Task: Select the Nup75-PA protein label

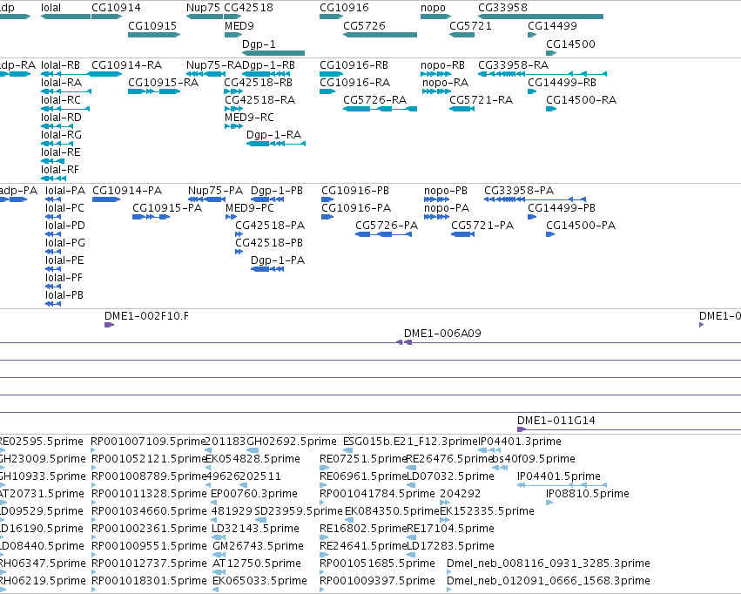Action: pyautogui.click(x=215, y=191)
